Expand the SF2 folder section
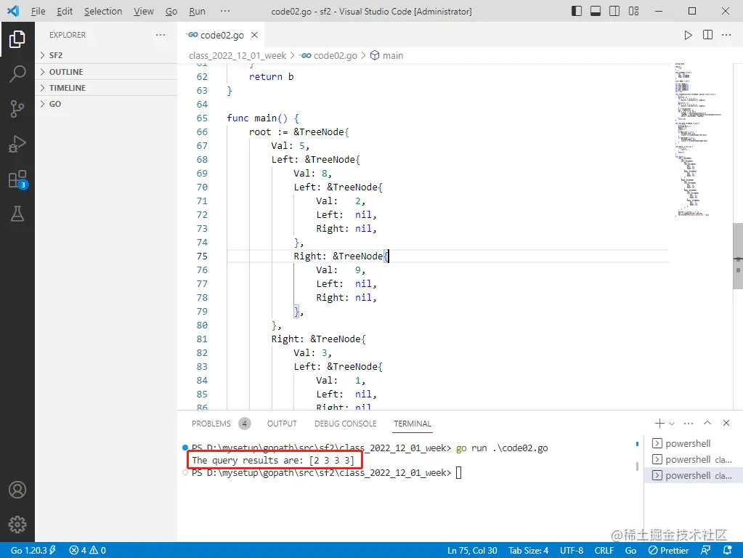The image size is (743, 558). pyautogui.click(x=106, y=55)
